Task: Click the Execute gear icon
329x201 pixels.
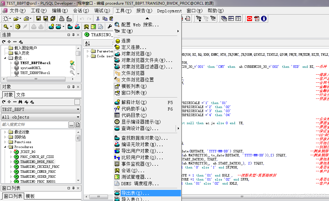Action: [x=18, y=27]
